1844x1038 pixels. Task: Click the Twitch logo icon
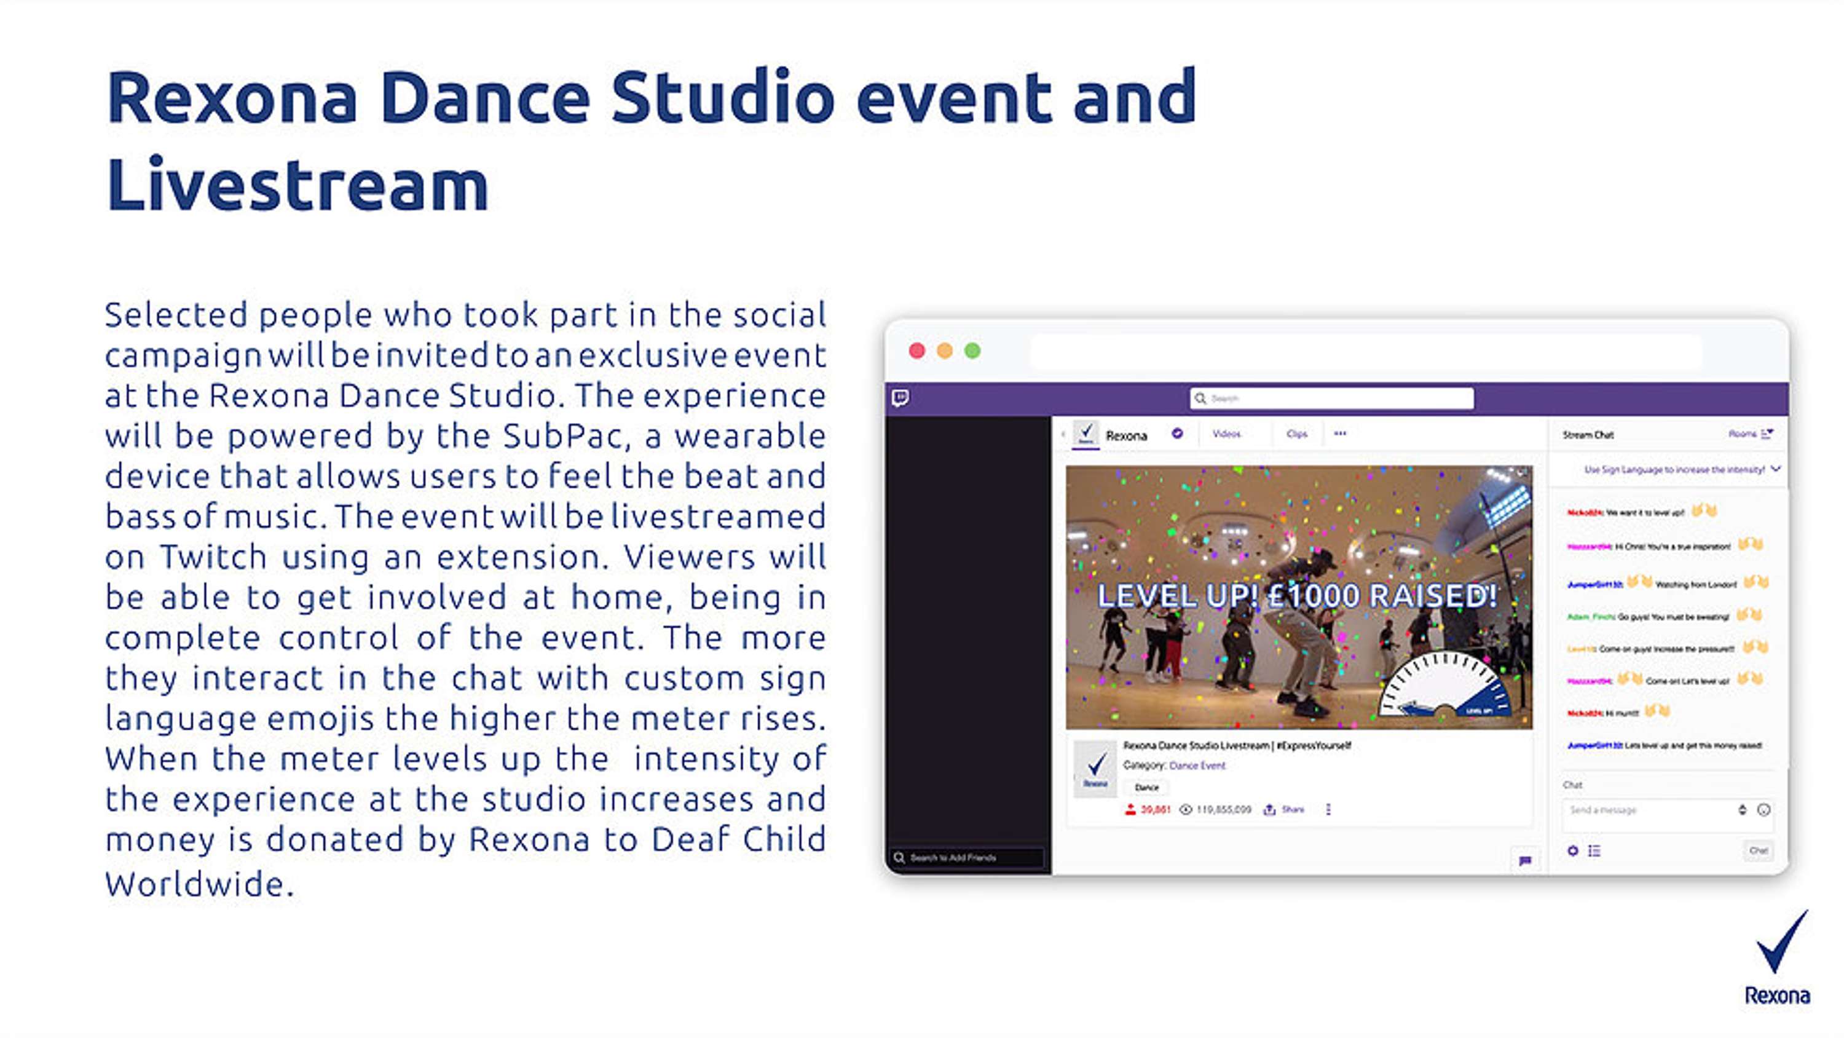tap(900, 398)
